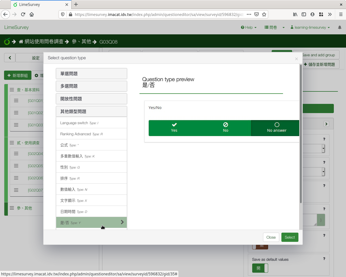Viewport: 346px width, 277px height.
Task: Expand the 開放性問題 category
Action: [91, 99]
